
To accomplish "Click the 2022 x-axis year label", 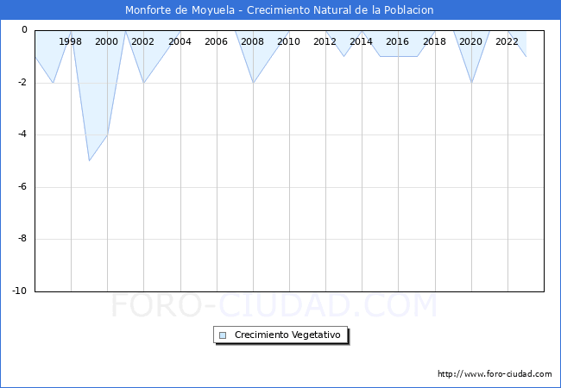I will tap(507, 41).
